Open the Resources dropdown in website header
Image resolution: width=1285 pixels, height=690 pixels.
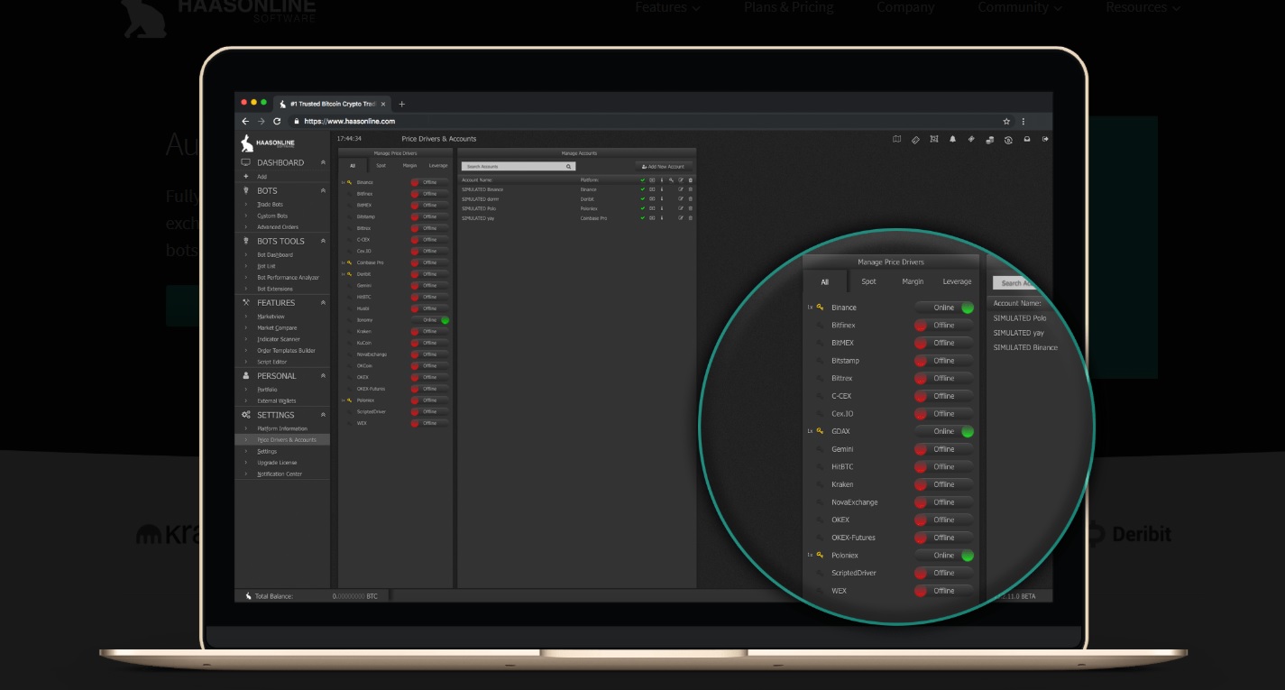pyautogui.click(x=1143, y=7)
